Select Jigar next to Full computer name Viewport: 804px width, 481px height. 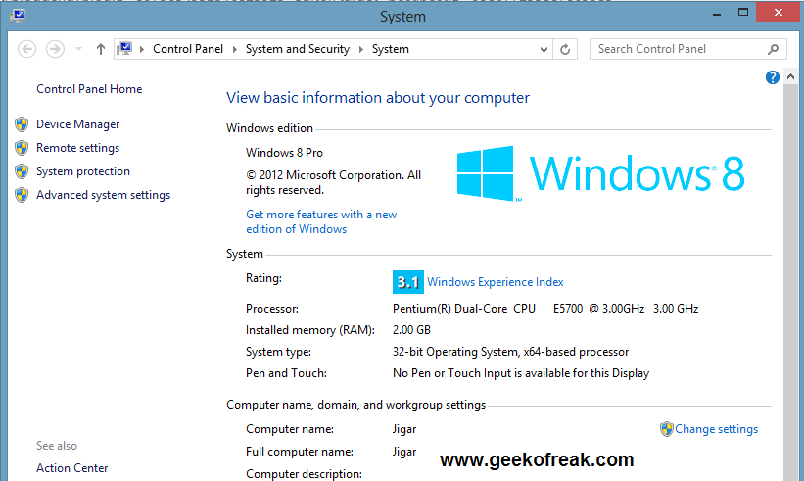point(404,452)
